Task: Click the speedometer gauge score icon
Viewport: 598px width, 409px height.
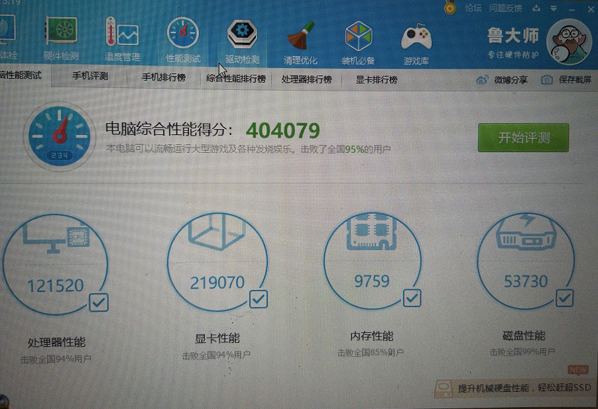Action: (x=60, y=136)
